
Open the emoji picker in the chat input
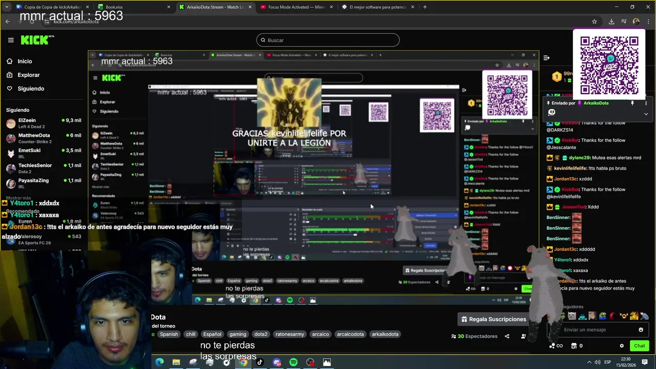(x=641, y=330)
